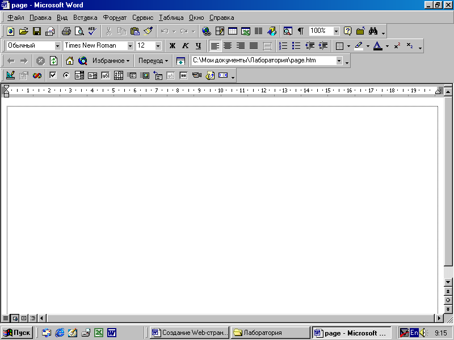Open Print Preview with the magnifier page icon

pos(79,31)
